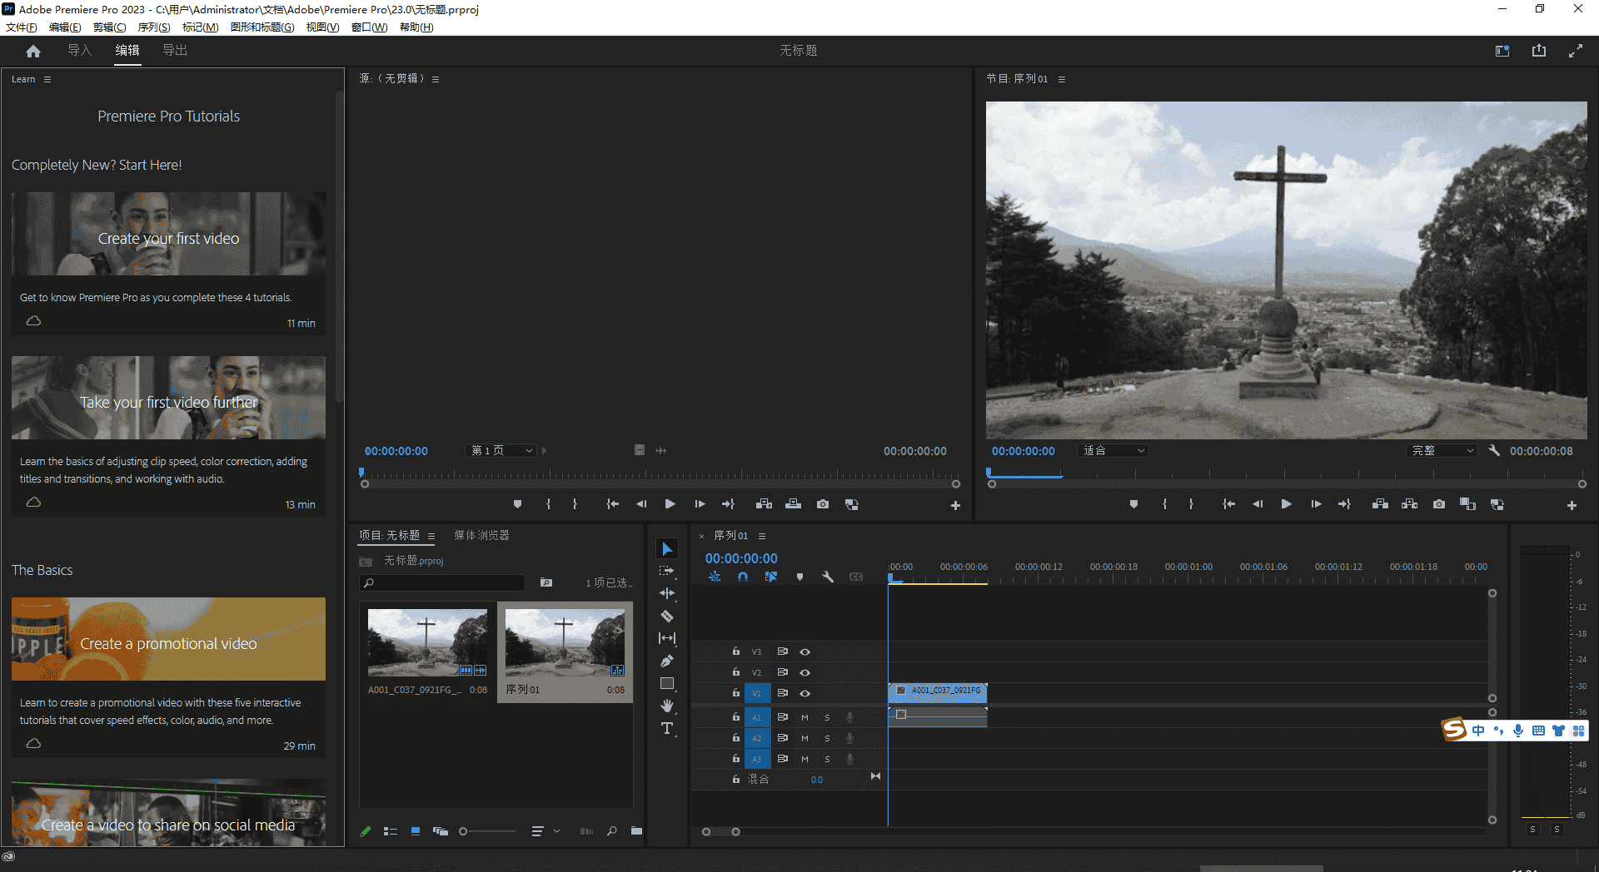Open the 导出 workspace tab
The image size is (1599, 872).
pos(175,51)
